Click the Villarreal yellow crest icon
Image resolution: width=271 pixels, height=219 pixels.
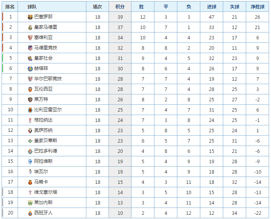(x=30, y=110)
